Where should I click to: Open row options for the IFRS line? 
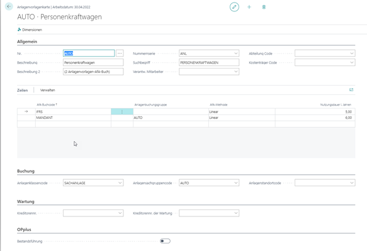(122, 111)
